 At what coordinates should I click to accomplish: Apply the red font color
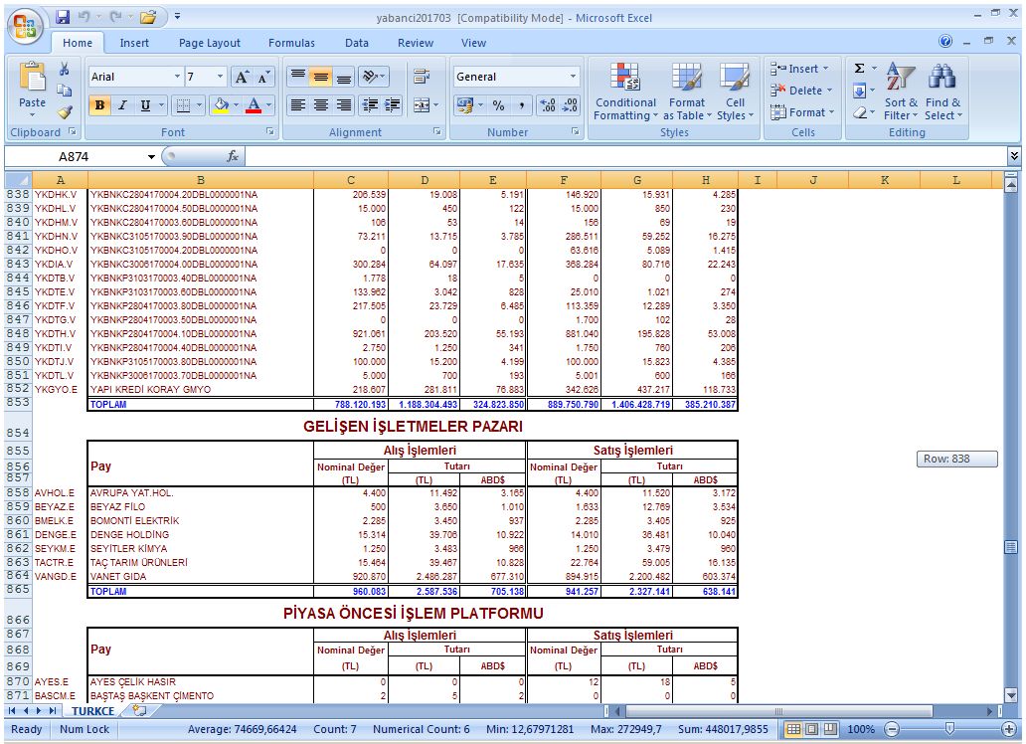coord(254,104)
